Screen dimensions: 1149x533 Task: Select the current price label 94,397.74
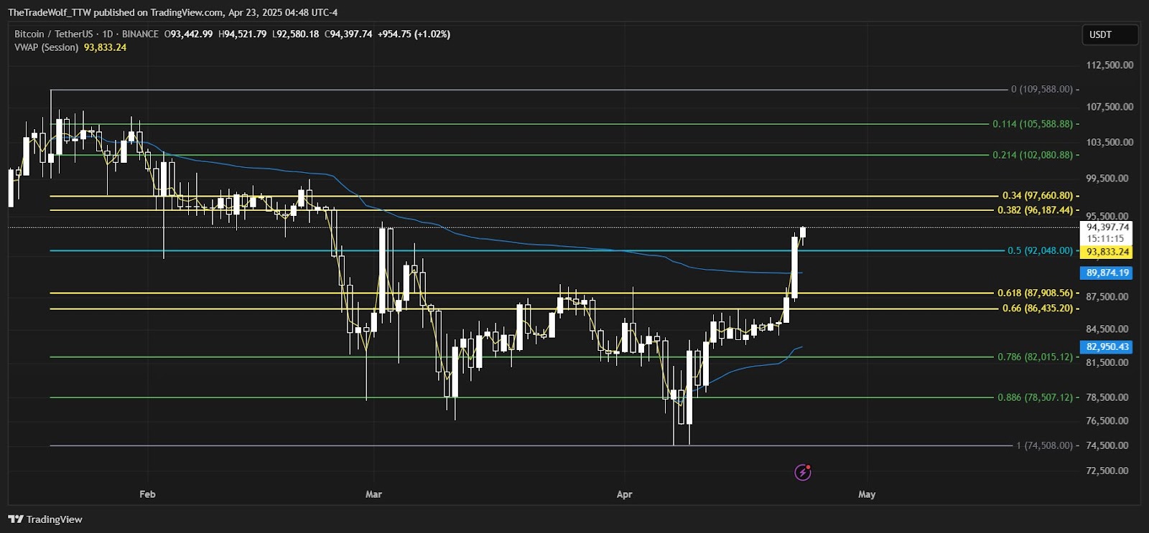pos(1108,227)
